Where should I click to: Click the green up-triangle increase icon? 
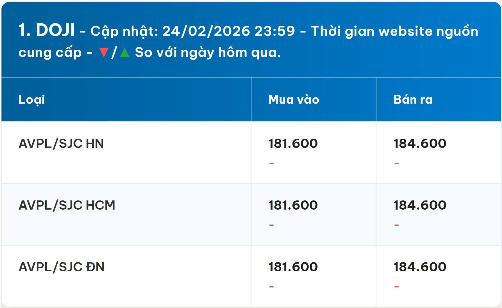coord(124,53)
